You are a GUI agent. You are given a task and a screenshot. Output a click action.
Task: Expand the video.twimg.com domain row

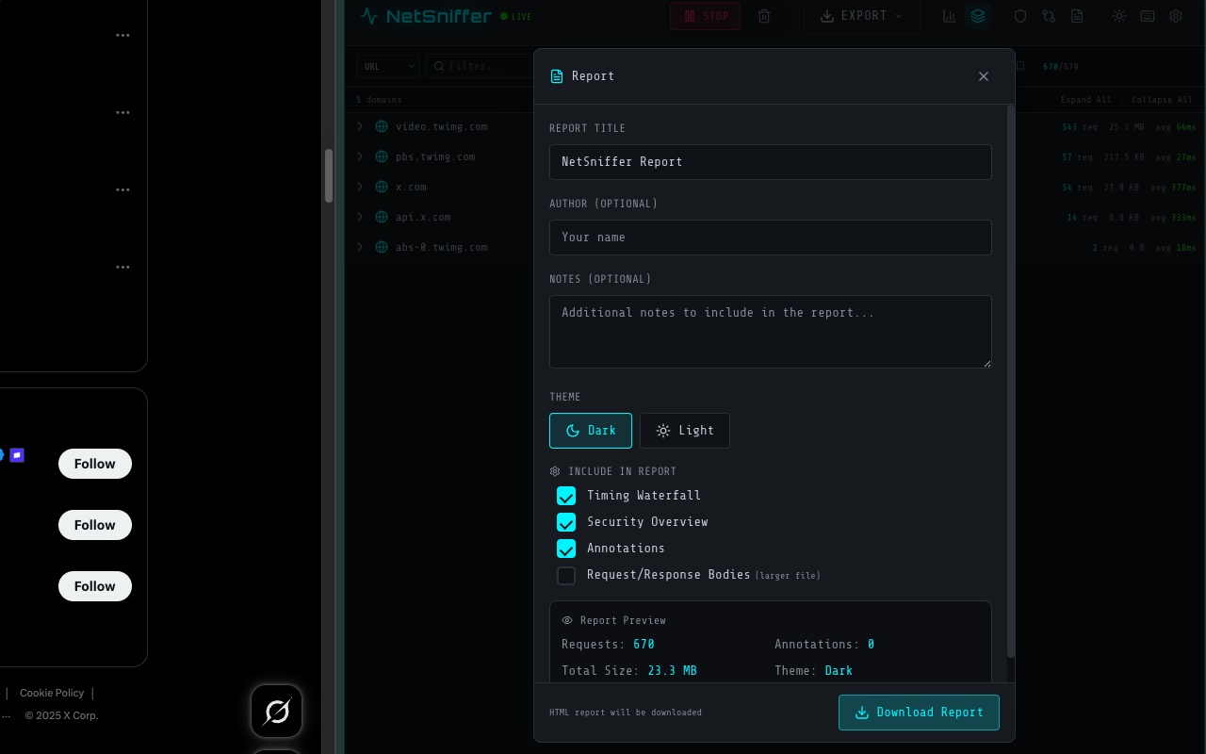pyautogui.click(x=360, y=126)
